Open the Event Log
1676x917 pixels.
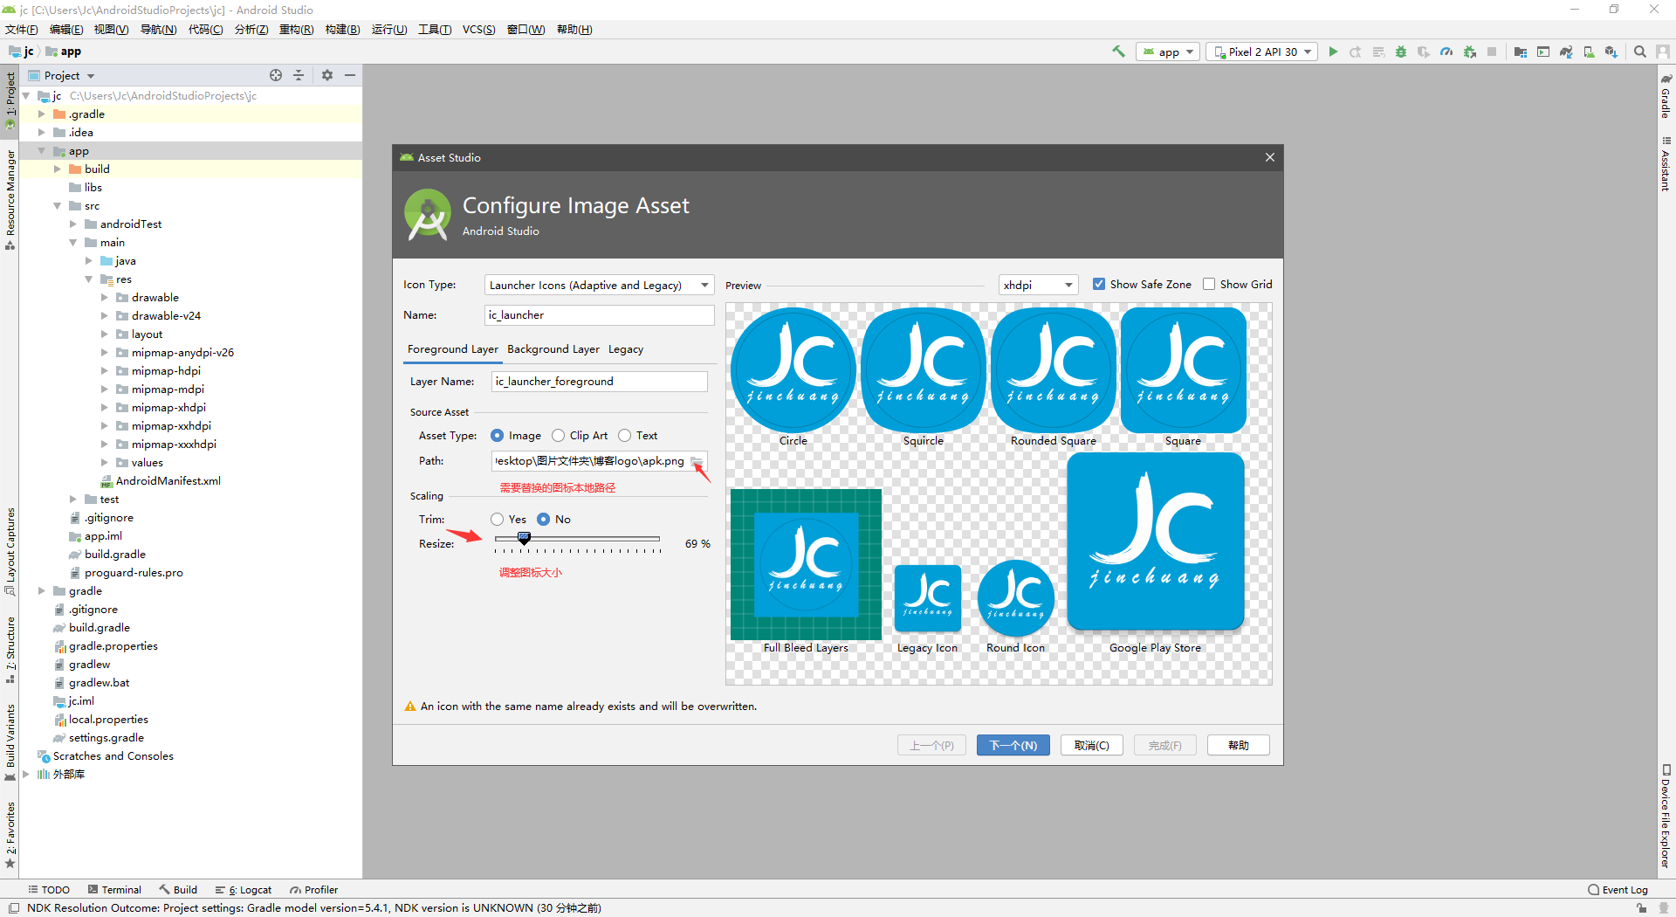tap(1618, 890)
